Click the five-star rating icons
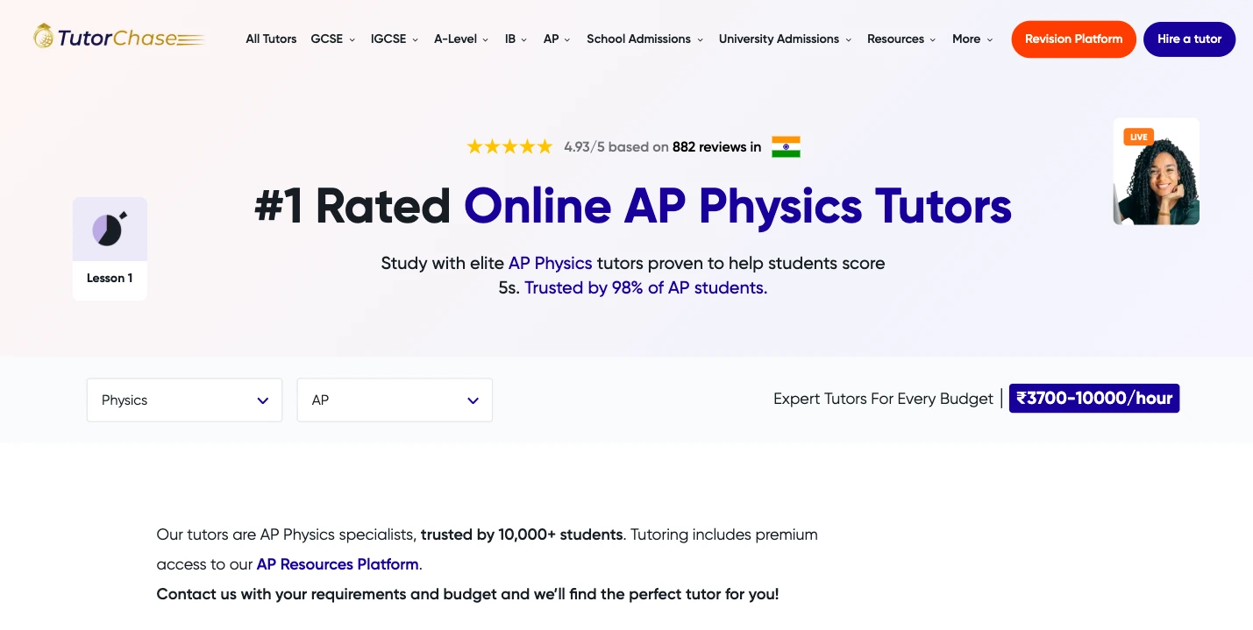The height and width of the screenshot is (630, 1253). tap(509, 146)
